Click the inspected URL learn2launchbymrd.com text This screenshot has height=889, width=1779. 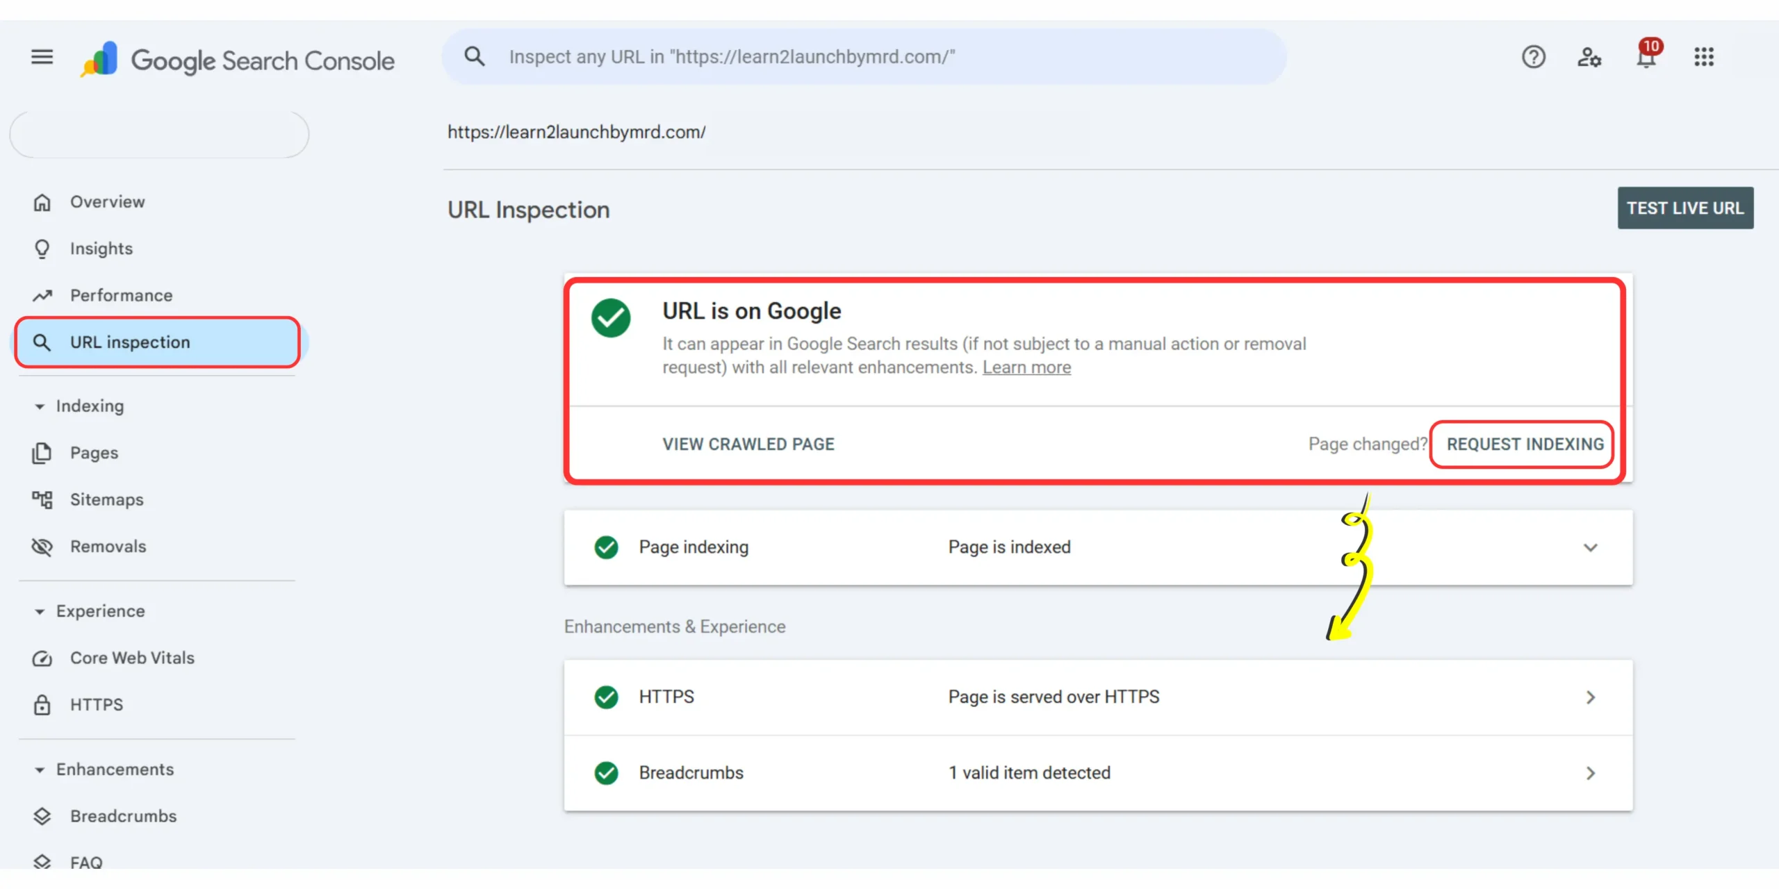tap(576, 132)
